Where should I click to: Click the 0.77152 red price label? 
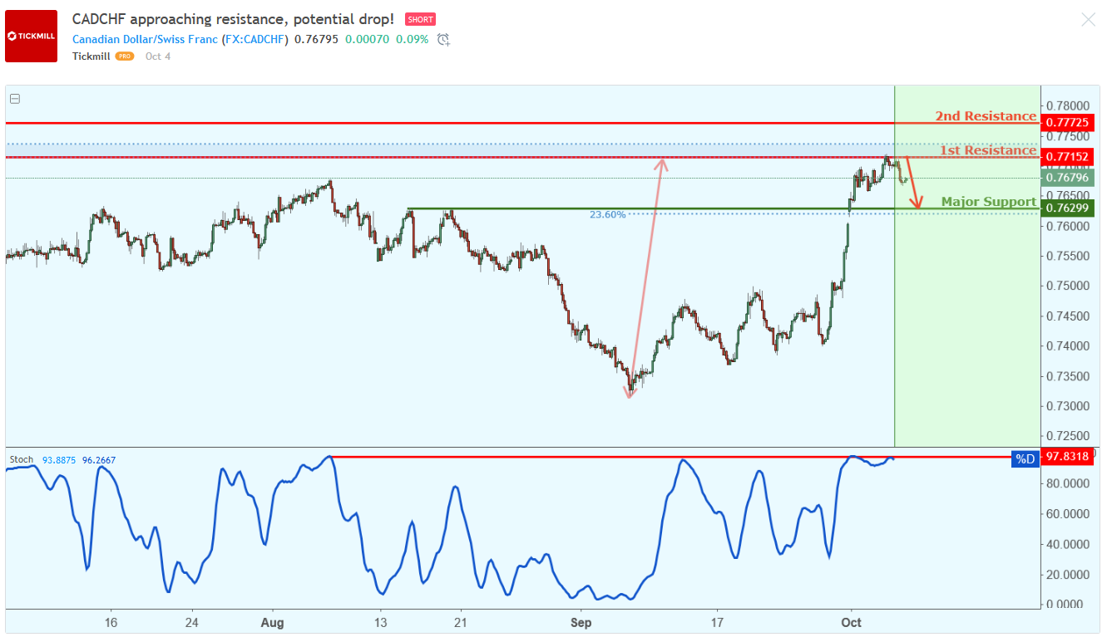click(x=1067, y=157)
